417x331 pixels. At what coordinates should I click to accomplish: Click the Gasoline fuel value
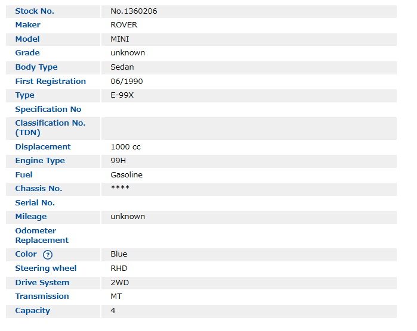[x=126, y=175]
